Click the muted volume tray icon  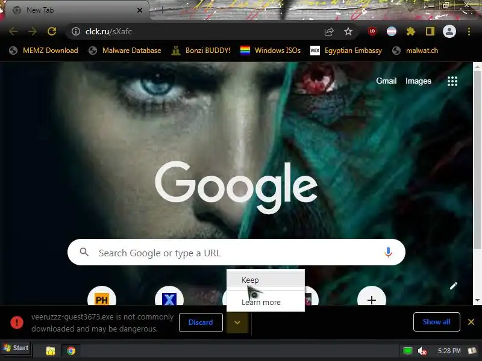[x=422, y=351]
